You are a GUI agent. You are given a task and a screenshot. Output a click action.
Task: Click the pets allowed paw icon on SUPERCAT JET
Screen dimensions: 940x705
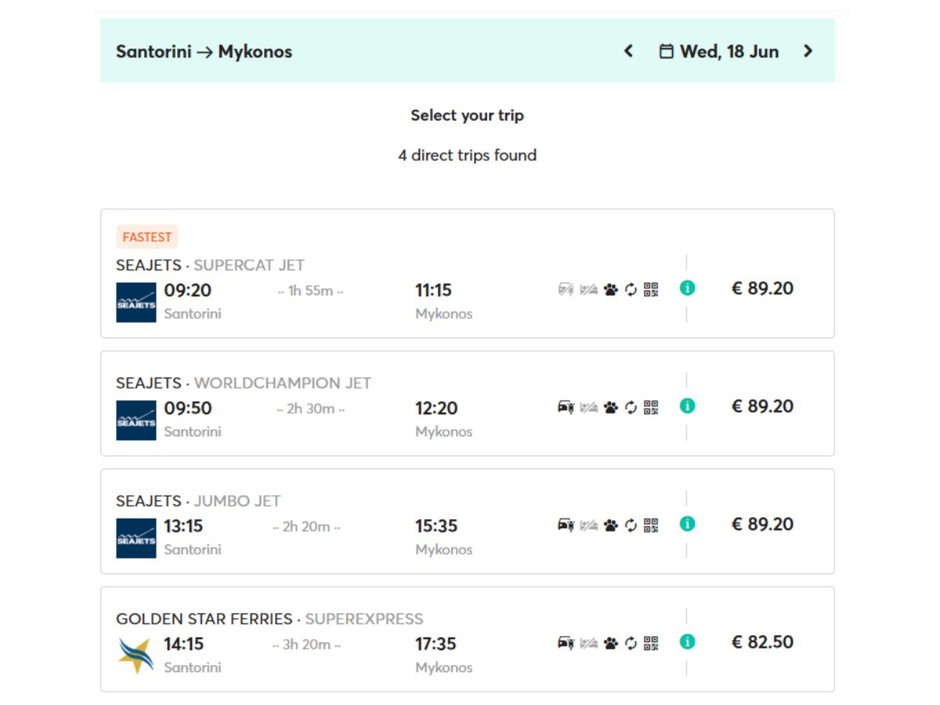coord(610,289)
